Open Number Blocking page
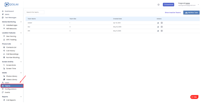 pos(13,57)
